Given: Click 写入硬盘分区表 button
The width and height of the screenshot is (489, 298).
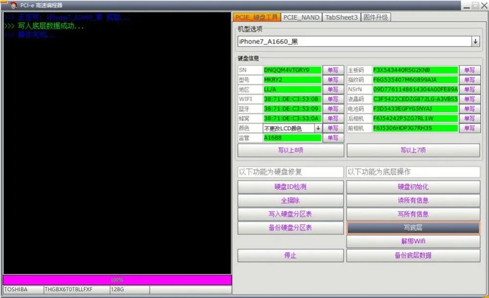Looking at the screenshot, I should click(x=290, y=214).
